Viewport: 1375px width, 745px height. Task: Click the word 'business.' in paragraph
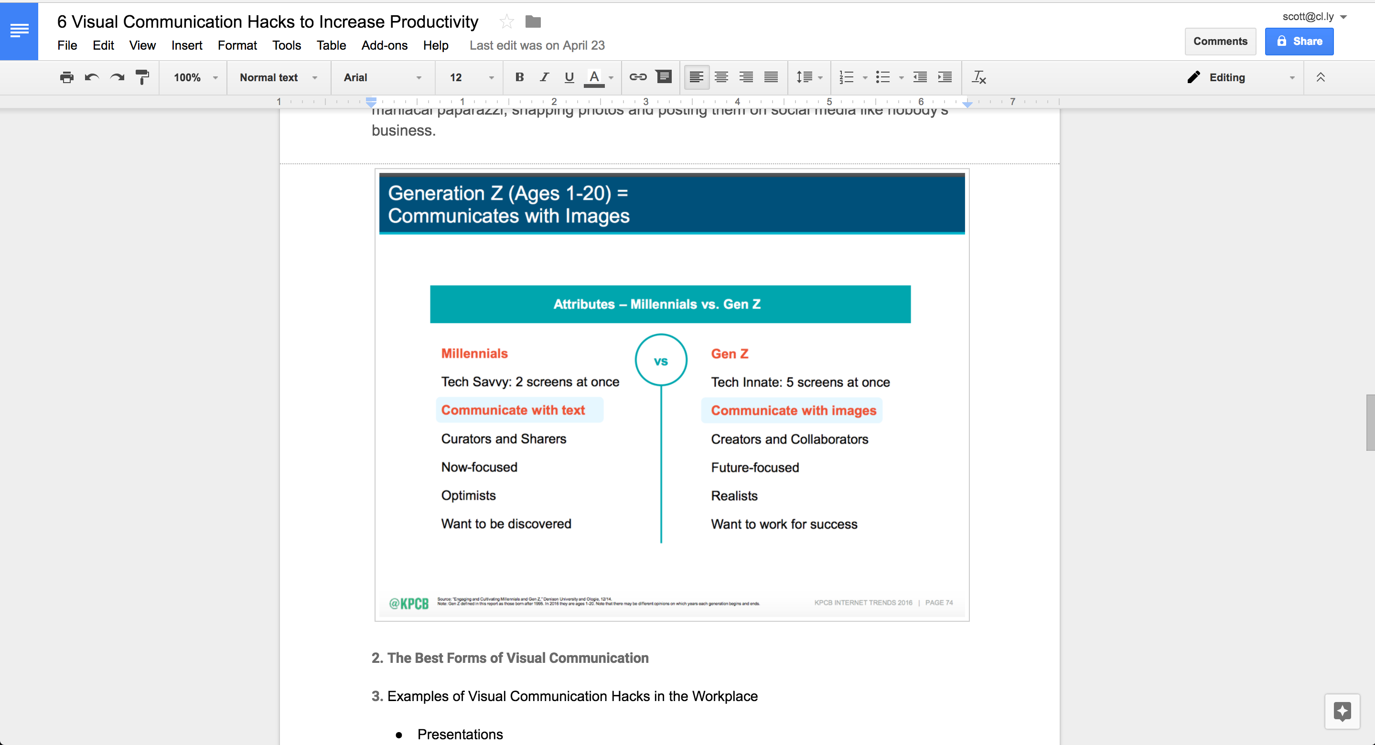404,130
